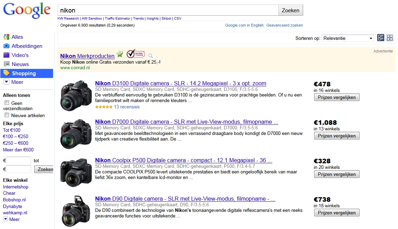Open Nikon Coolpix P500 result title

(184, 160)
